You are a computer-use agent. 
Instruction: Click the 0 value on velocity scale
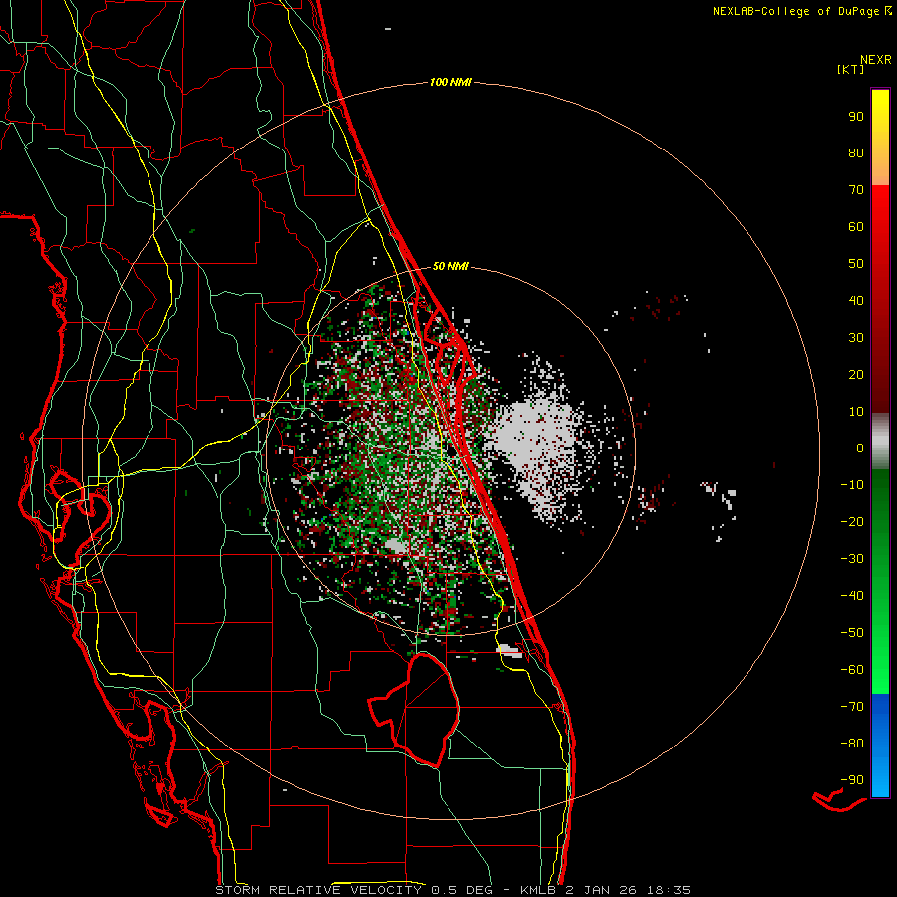pyautogui.click(x=860, y=448)
